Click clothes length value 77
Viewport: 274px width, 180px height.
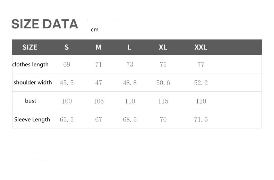201,65
